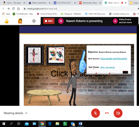
Task: Click the red REC recording indicator
Action: coord(49,21)
